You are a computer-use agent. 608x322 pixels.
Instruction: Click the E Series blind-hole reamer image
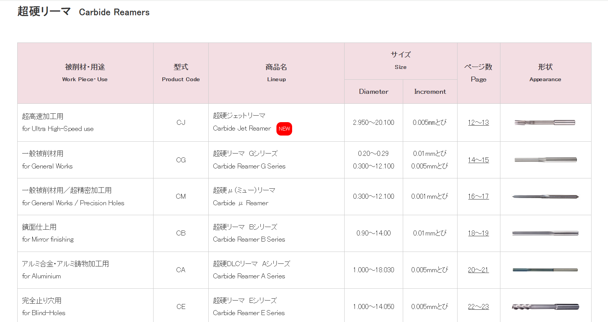click(545, 307)
